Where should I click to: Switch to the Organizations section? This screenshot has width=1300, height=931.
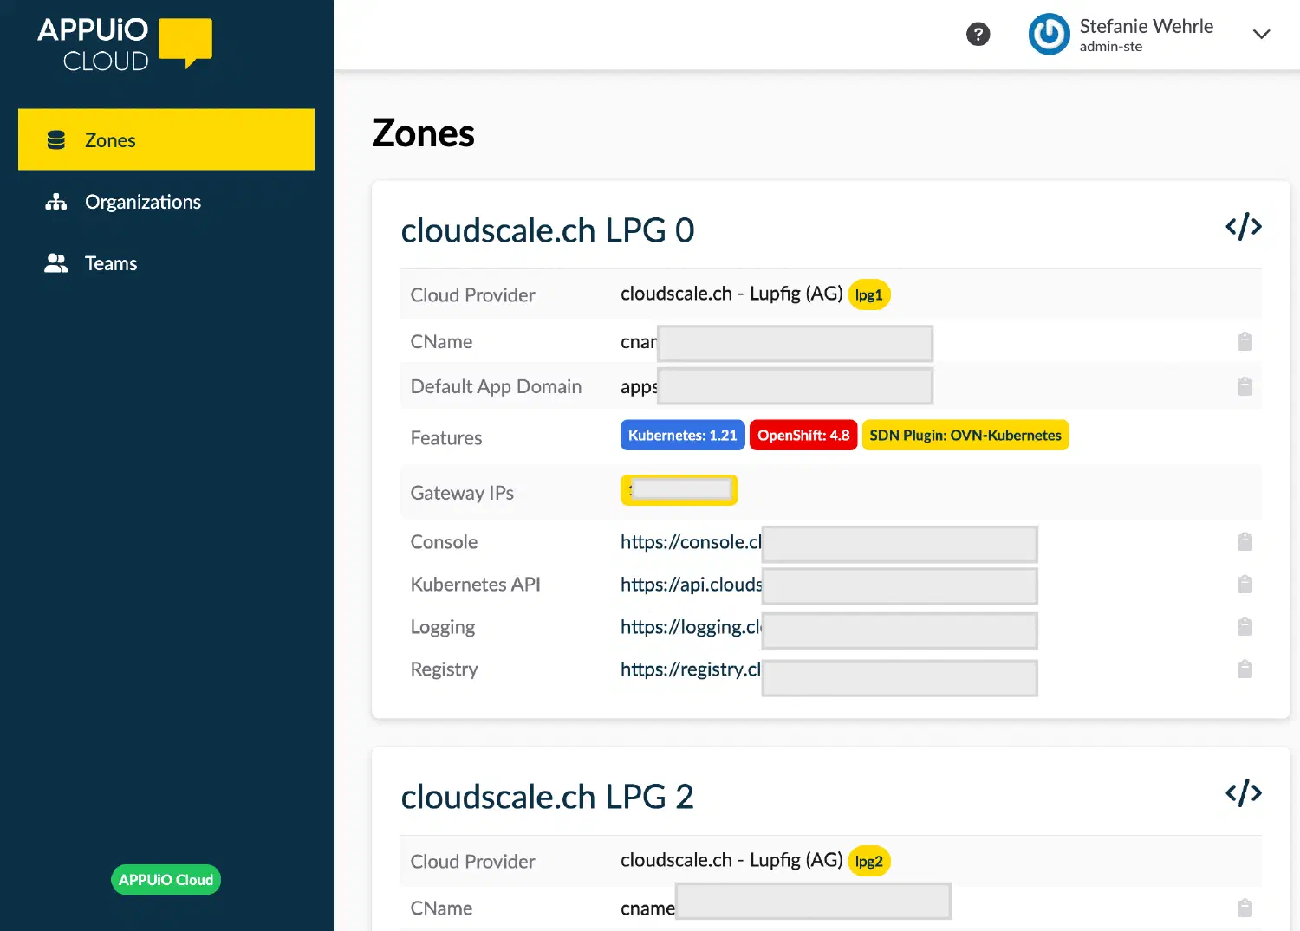(142, 202)
